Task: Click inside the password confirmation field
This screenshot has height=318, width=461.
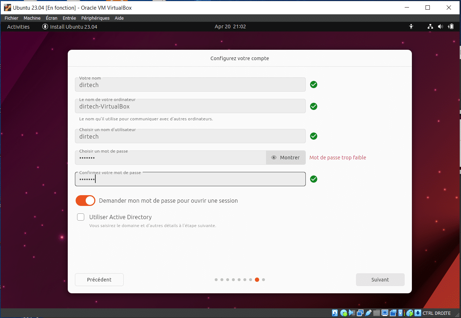Action: click(x=190, y=179)
